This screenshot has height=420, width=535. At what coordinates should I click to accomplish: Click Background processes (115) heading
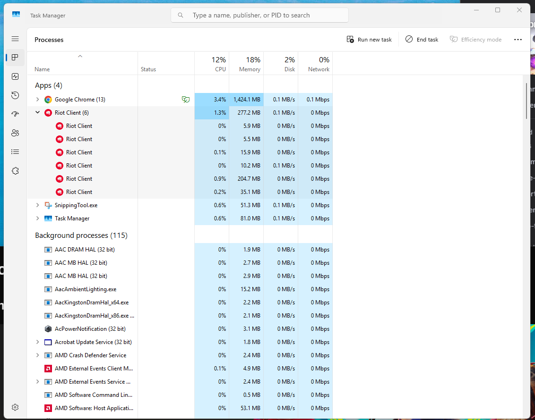81,235
